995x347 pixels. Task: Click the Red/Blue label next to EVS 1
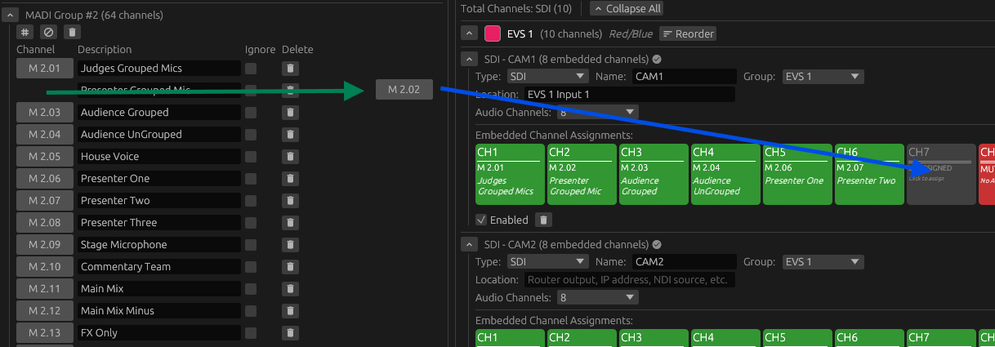(x=631, y=33)
